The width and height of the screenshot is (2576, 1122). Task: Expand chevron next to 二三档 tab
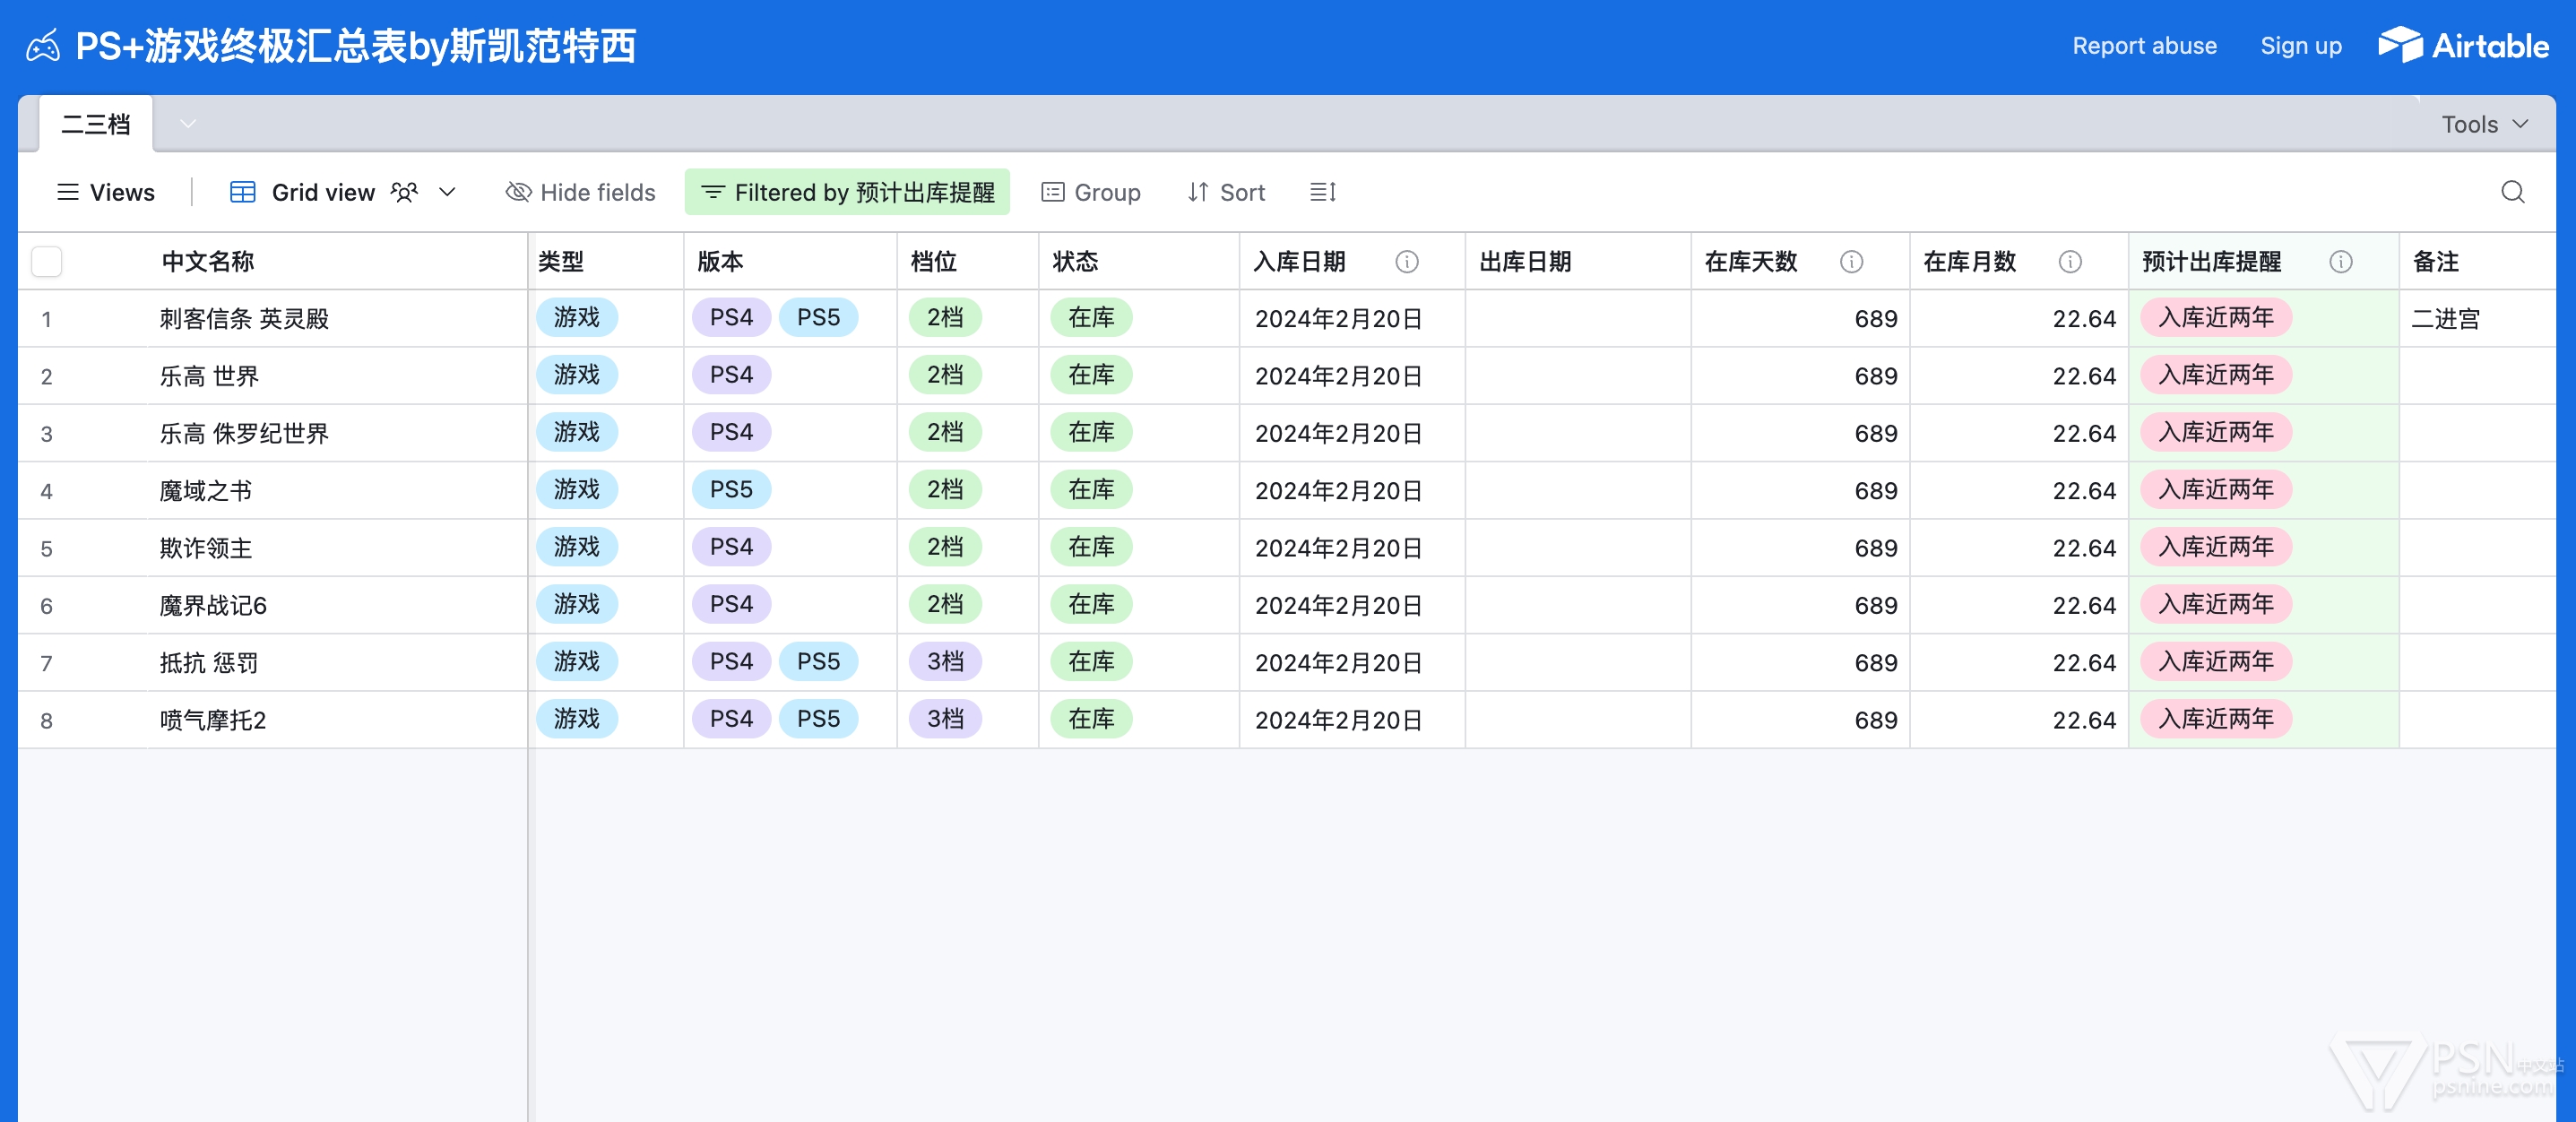point(188,124)
